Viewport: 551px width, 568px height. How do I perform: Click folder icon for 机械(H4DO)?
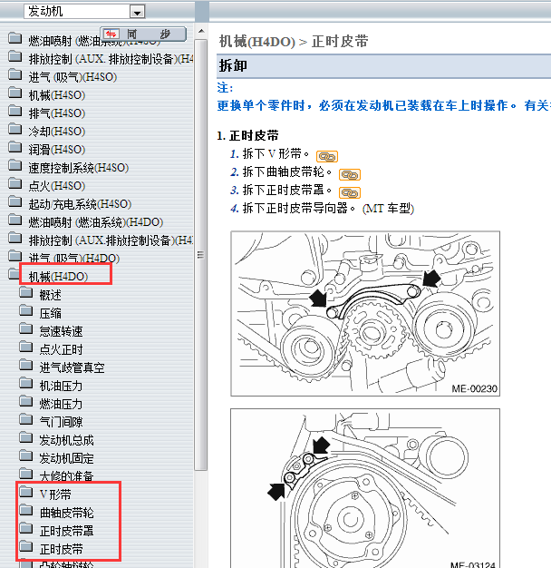(x=14, y=274)
